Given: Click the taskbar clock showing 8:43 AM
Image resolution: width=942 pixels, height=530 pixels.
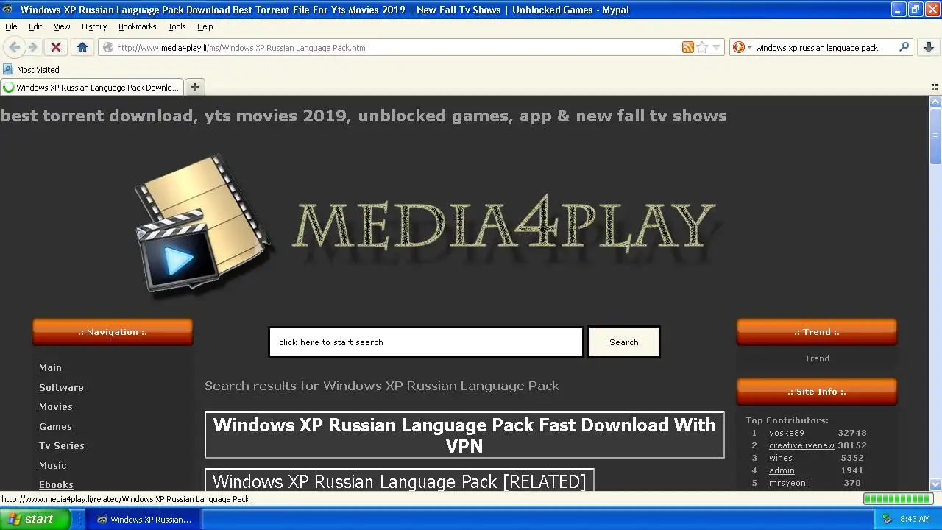Looking at the screenshot, I should pos(915,519).
